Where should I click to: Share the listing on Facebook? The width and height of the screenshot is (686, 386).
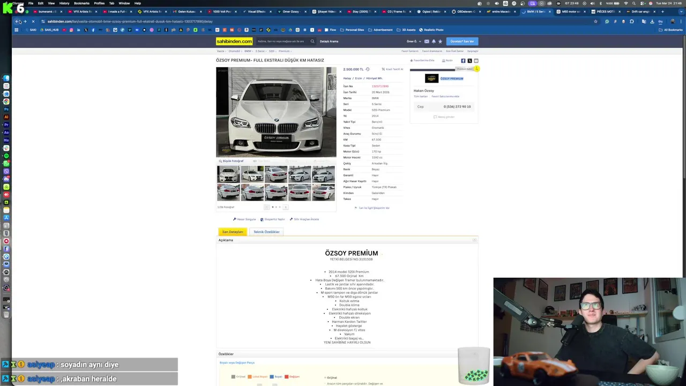463,61
